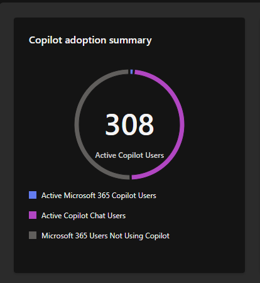
Task: Click the bottom end of the purple arc
Action: click(133, 177)
